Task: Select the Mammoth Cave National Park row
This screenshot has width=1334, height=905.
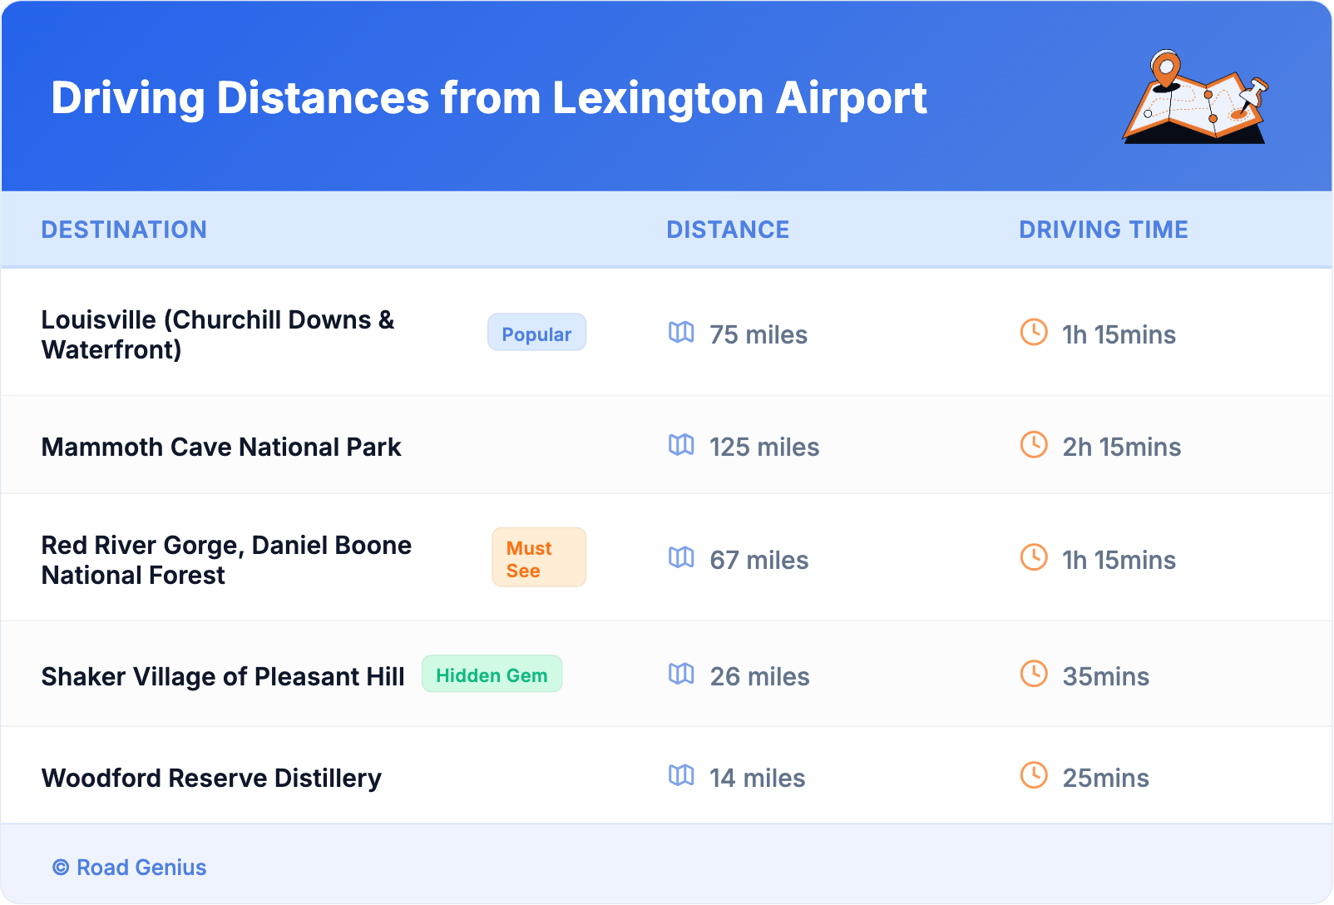Action: point(221,448)
